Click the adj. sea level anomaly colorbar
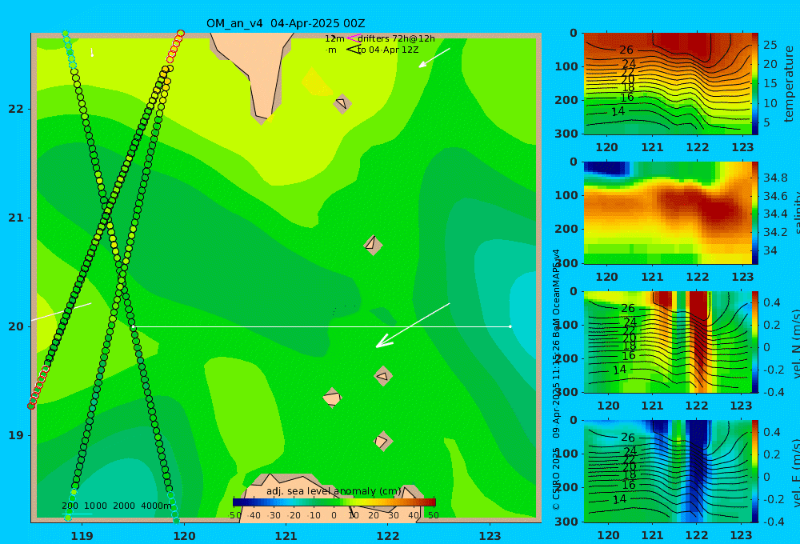 click(334, 502)
